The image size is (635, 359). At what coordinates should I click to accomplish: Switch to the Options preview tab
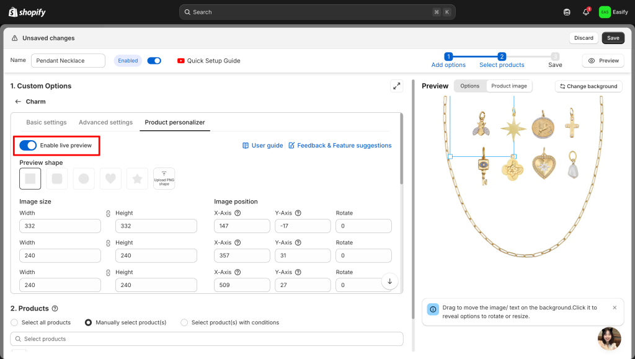[469, 86]
